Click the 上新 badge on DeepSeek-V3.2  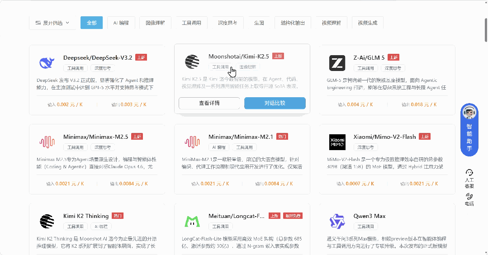point(141,57)
